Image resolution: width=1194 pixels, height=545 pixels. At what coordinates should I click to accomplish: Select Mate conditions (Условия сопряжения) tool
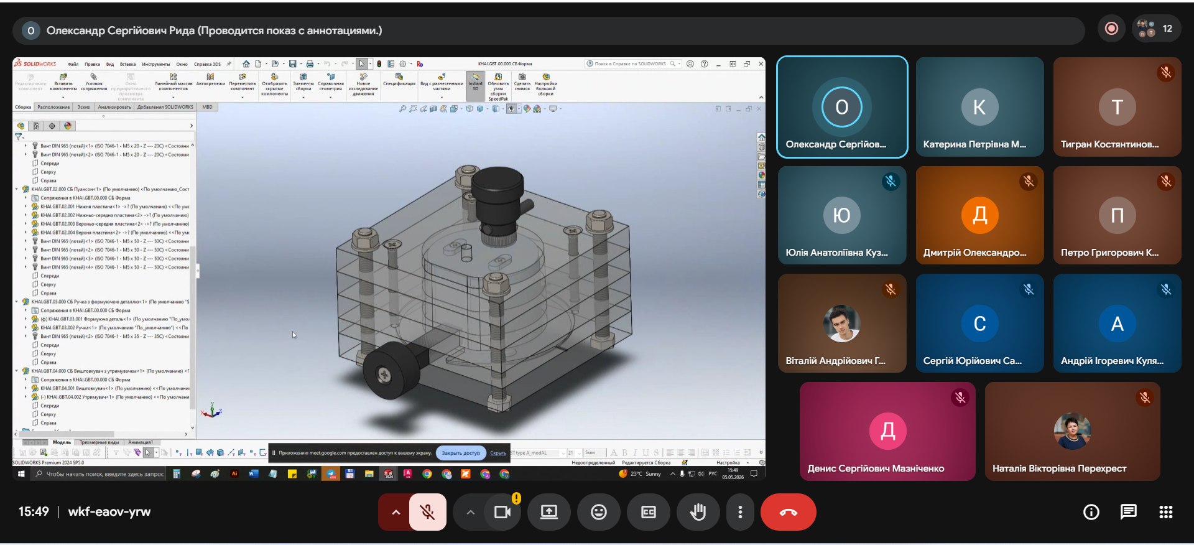[94, 82]
